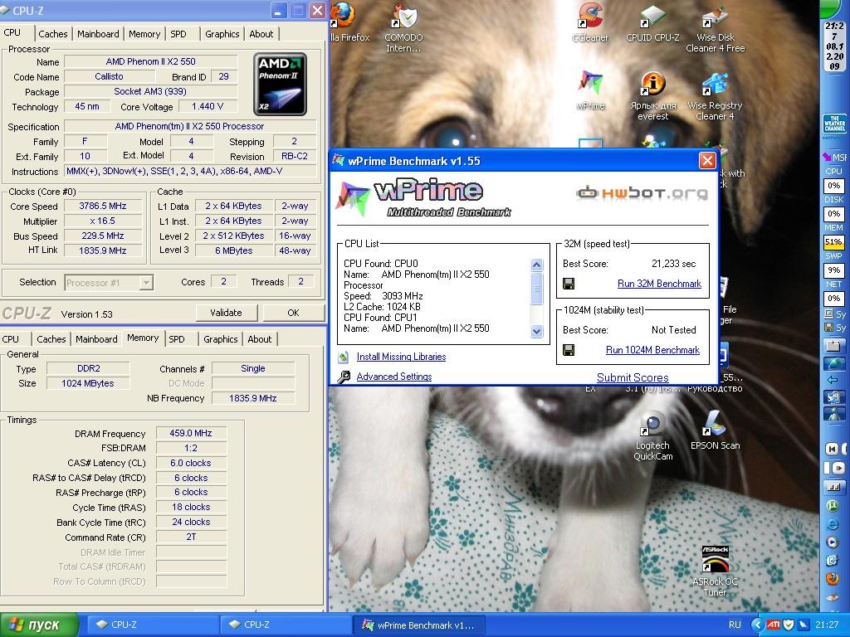Click the save icon under 1024M stability test
The image size is (850, 637).
tap(569, 350)
